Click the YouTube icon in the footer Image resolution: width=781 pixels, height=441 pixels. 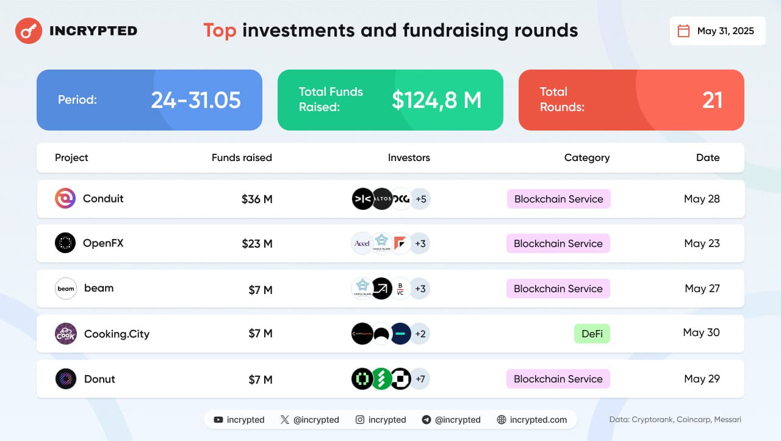click(x=218, y=420)
